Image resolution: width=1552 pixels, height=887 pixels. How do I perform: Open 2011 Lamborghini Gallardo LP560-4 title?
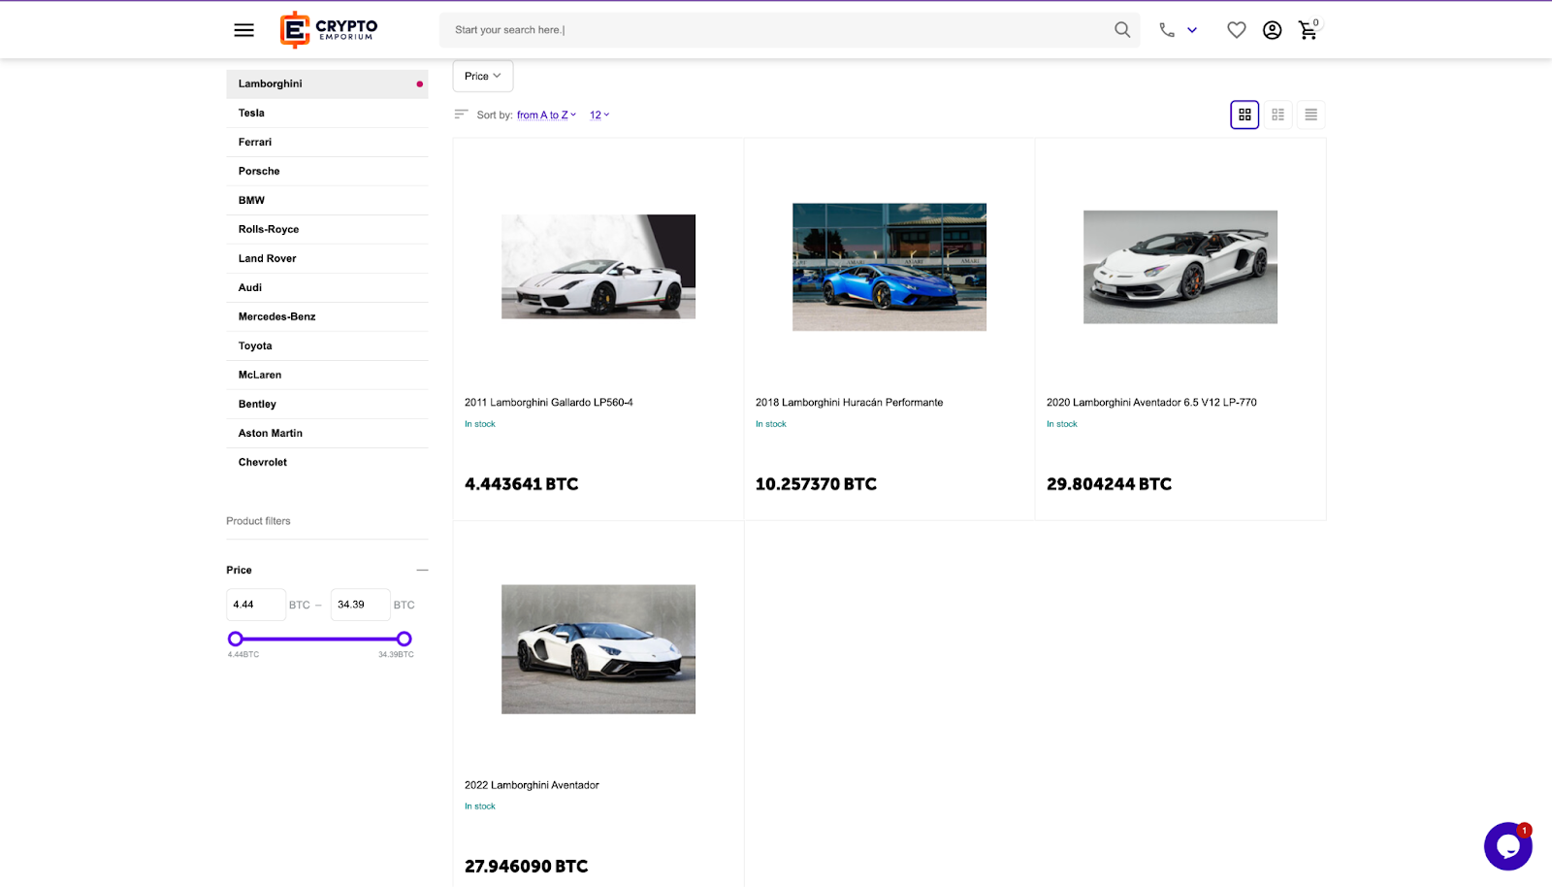pos(549,403)
